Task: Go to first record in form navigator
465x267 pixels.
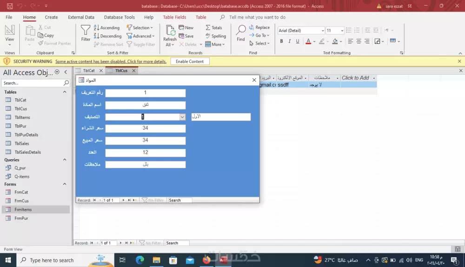Action: pyautogui.click(x=94, y=200)
